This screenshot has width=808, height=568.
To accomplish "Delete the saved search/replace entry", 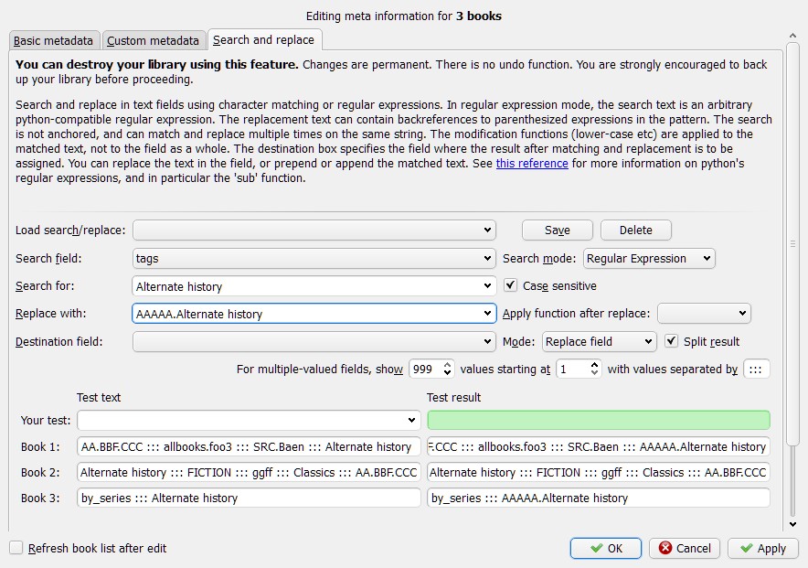I will [x=635, y=230].
